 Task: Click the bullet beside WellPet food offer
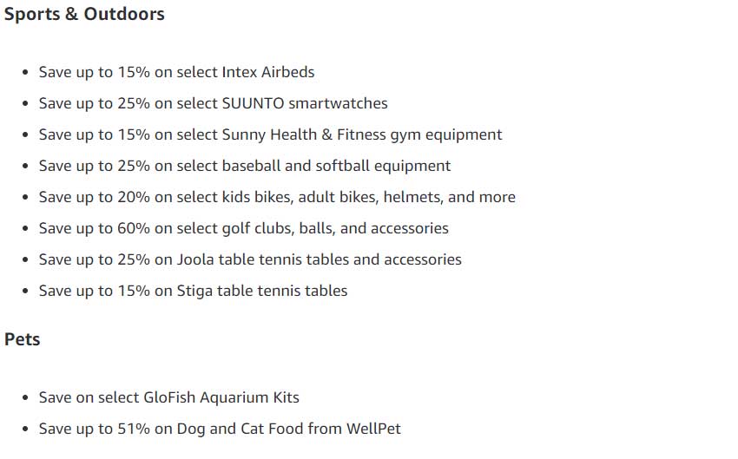tap(25, 429)
